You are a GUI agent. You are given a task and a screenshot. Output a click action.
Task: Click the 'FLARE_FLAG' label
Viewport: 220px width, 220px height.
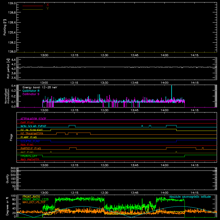(29, 137)
